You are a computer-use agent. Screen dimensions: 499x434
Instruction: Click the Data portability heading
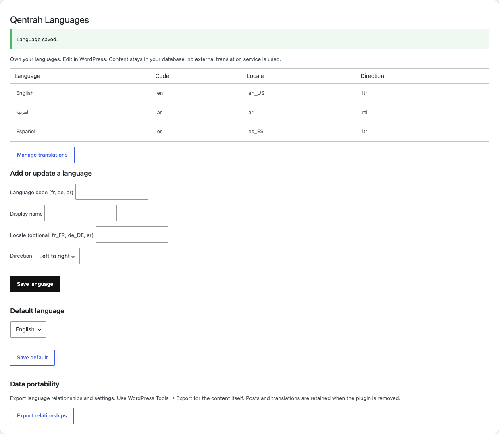click(x=35, y=384)
